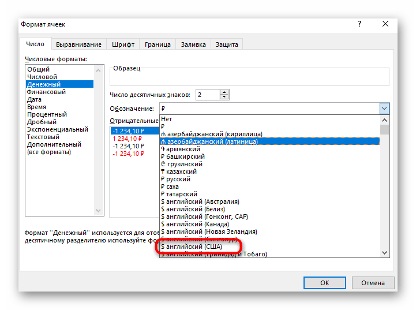Screen dimensions: 416x310
Task: Click the Отмена button
Action: (x=373, y=283)
